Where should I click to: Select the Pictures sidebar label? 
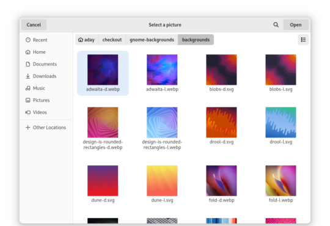42,100
